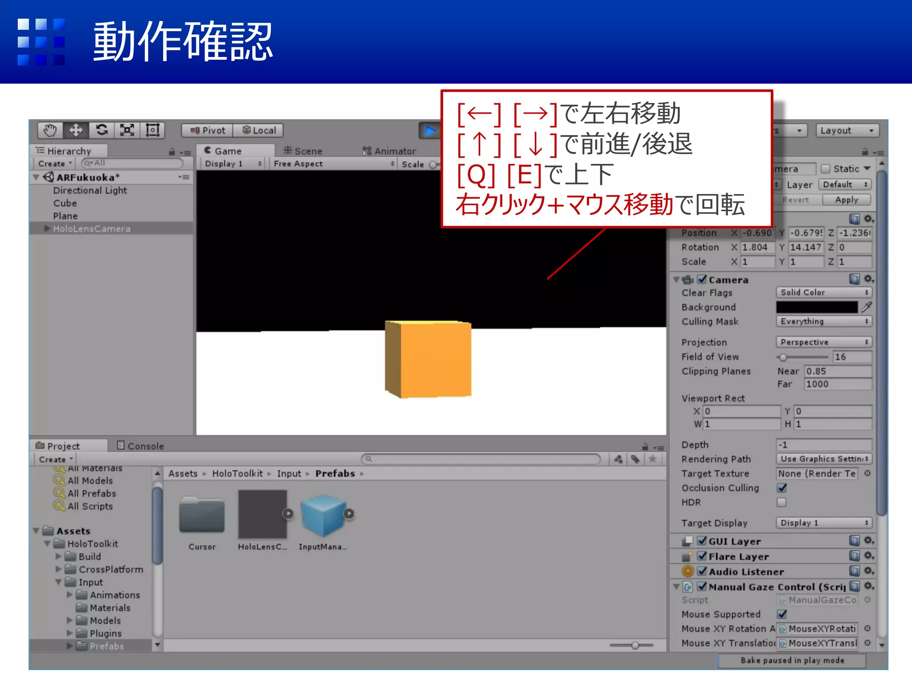Open the Display 1 dropdown in Game view

(x=232, y=164)
